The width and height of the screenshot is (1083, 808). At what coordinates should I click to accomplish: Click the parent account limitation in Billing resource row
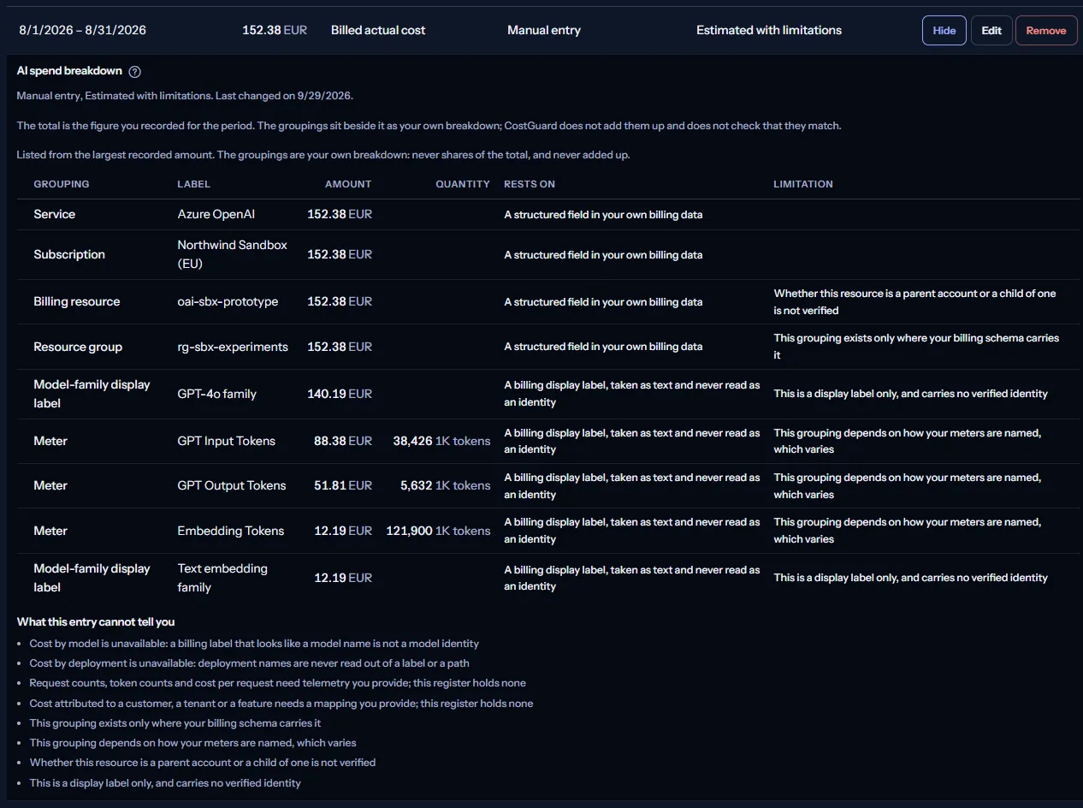(x=915, y=301)
